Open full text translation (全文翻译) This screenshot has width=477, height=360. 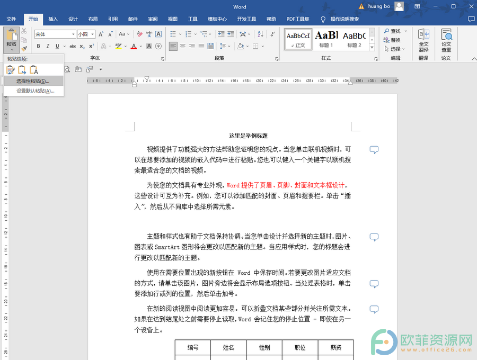click(423, 40)
